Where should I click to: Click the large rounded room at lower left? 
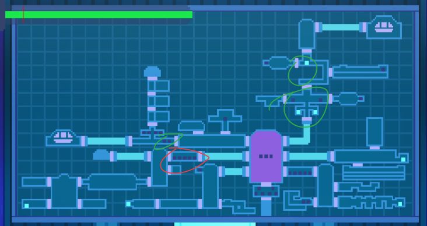(x=113, y=182)
